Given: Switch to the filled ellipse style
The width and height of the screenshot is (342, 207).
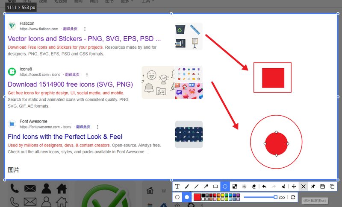Looking at the screenshot, I should 187,197.
